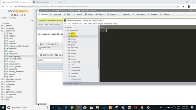Open Microsoft Edge from the taskbar
Viewport: 196px width, 110px height.
(x=66, y=107)
